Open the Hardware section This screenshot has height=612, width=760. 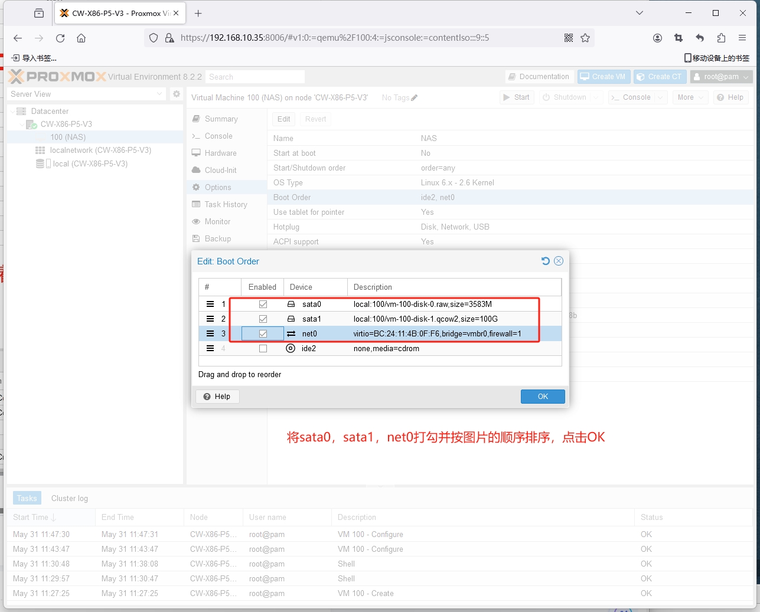pos(227,153)
